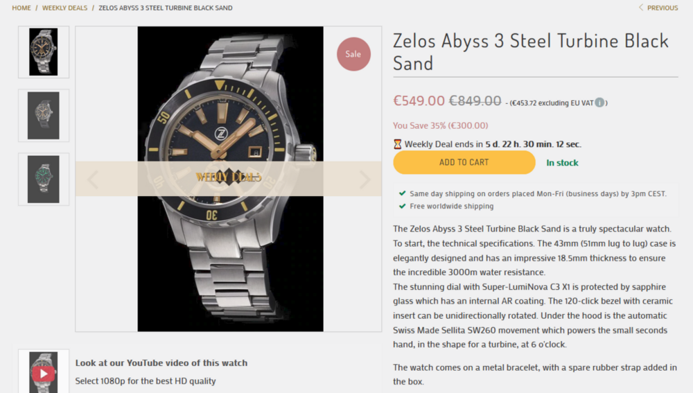Select the first black dial thumbnail
This screenshot has height=393, width=693.
pos(44,52)
